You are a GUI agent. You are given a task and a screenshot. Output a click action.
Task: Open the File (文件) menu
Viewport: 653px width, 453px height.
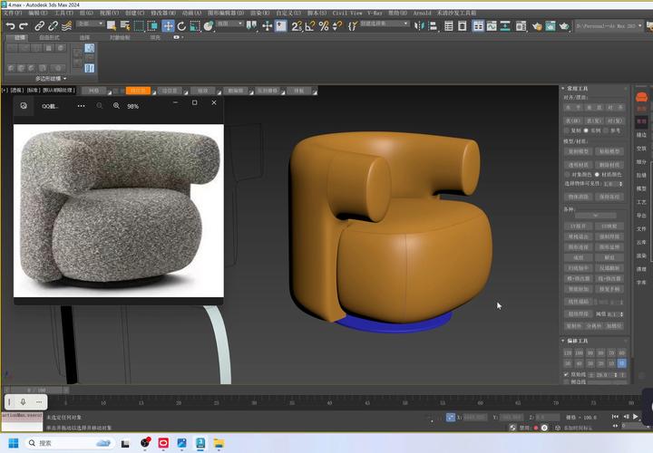pos(12,14)
